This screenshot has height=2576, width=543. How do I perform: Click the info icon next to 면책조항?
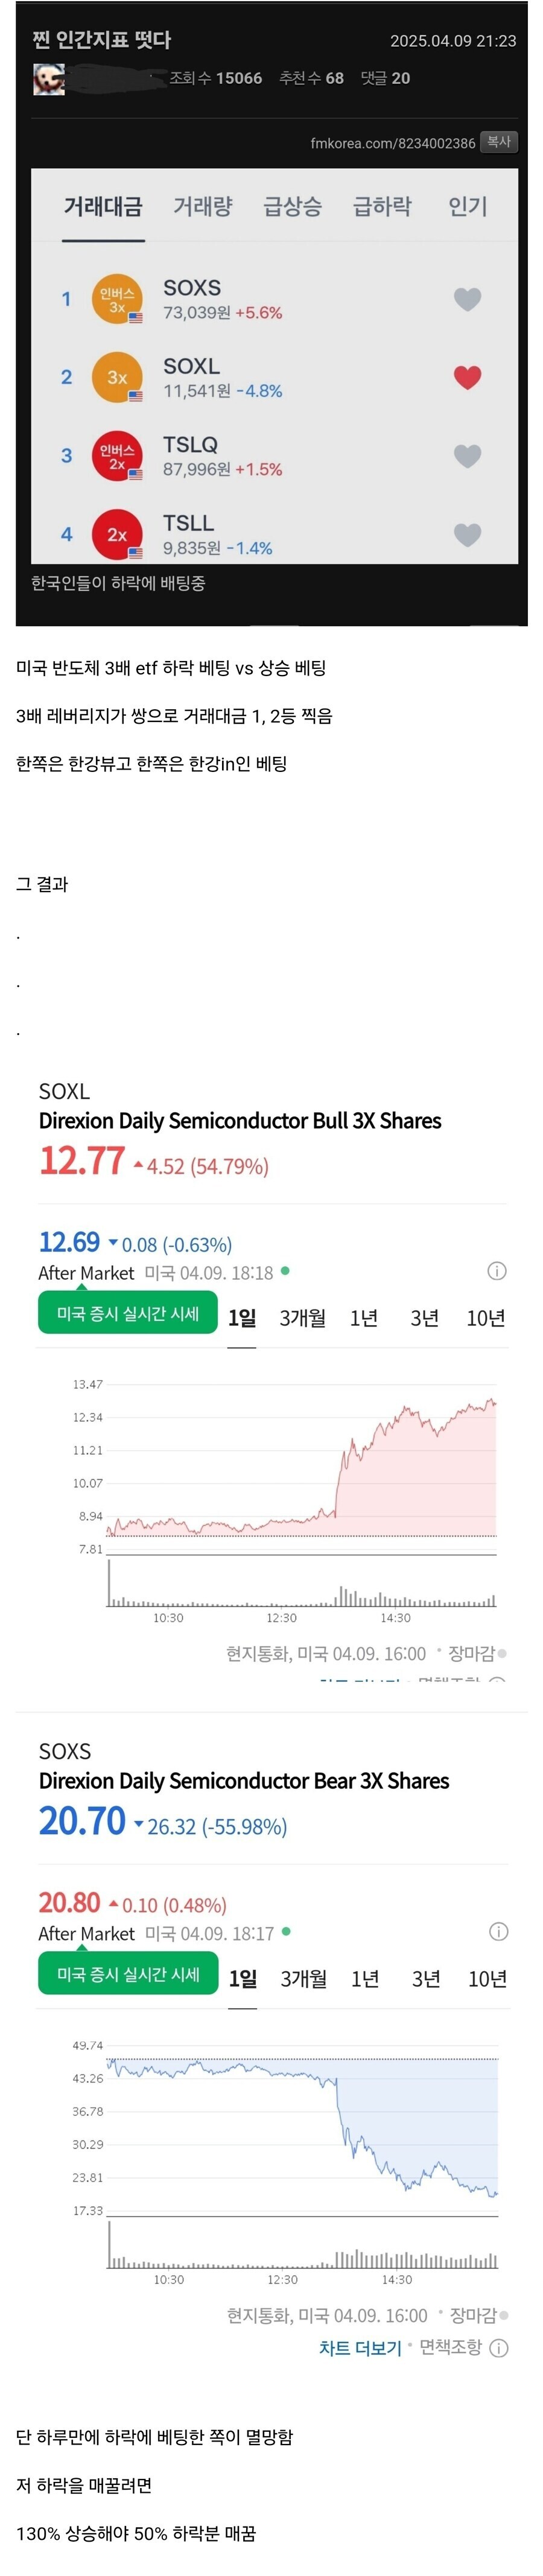coord(499,2347)
